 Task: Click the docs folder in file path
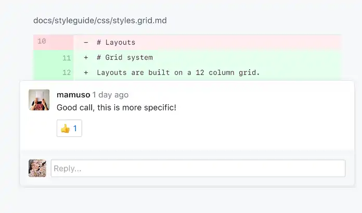[43, 21]
